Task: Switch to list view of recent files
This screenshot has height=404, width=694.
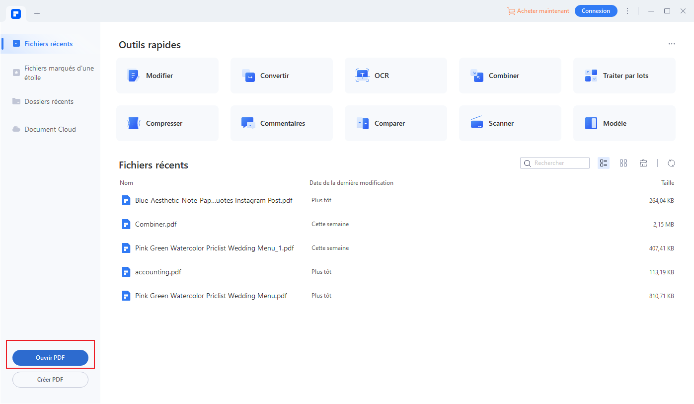Action: click(604, 163)
